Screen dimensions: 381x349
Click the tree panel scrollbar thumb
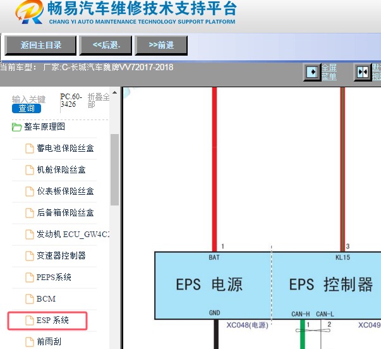click(114, 169)
